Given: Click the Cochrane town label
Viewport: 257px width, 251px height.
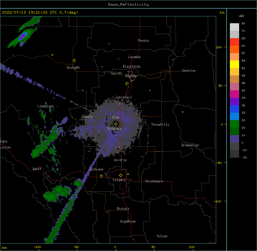Looking at the screenshot, I should (96, 169).
